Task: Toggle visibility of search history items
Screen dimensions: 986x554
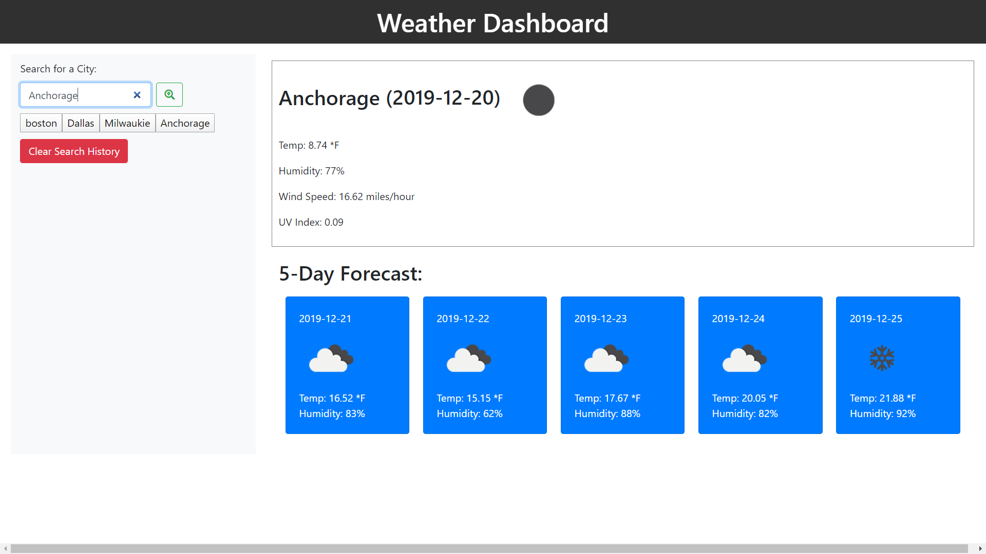Action: pyautogui.click(x=74, y=151)
